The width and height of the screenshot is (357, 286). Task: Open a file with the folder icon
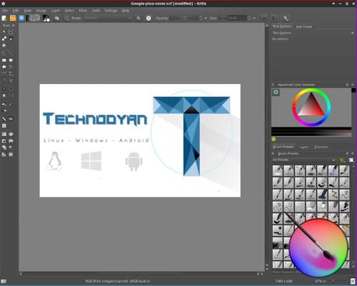[x=12, y=18]
